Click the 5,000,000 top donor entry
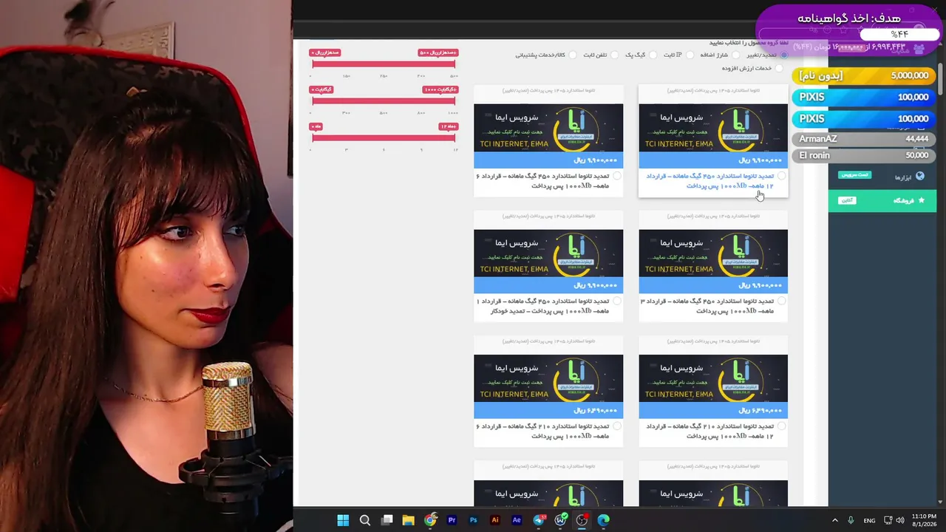946x532 pixels. [x=864, y=75]
